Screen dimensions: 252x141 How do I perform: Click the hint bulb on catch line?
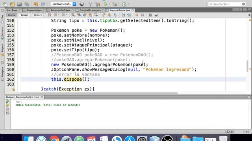pos(13,89)
